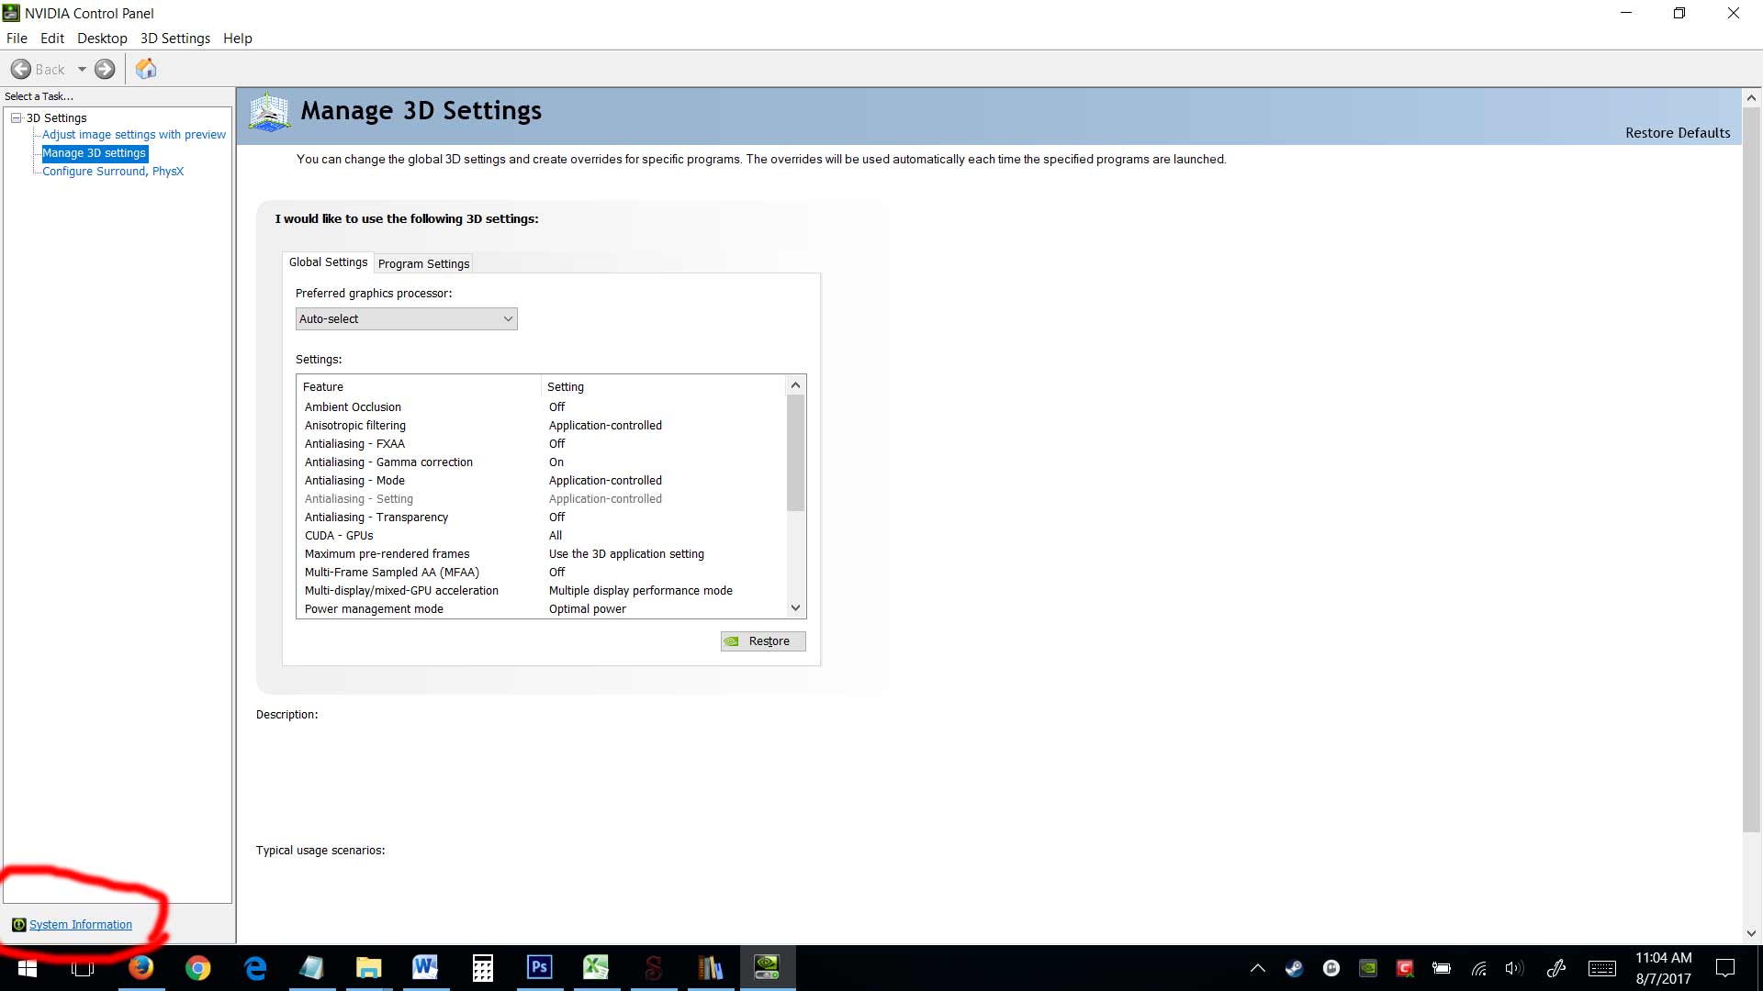The height and width of the screenshot is (991, 1763).
Task: Click the Back navigation arrow icon
Action: tap(21, 69)
